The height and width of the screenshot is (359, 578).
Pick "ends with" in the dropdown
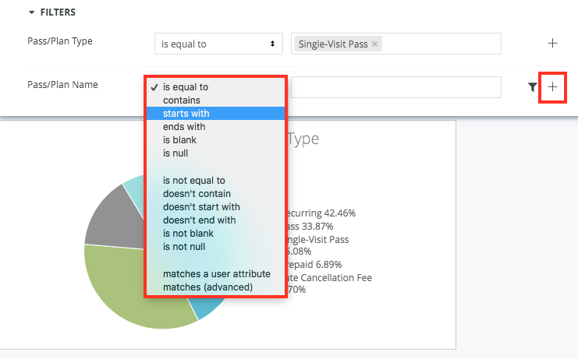(184, 126)
